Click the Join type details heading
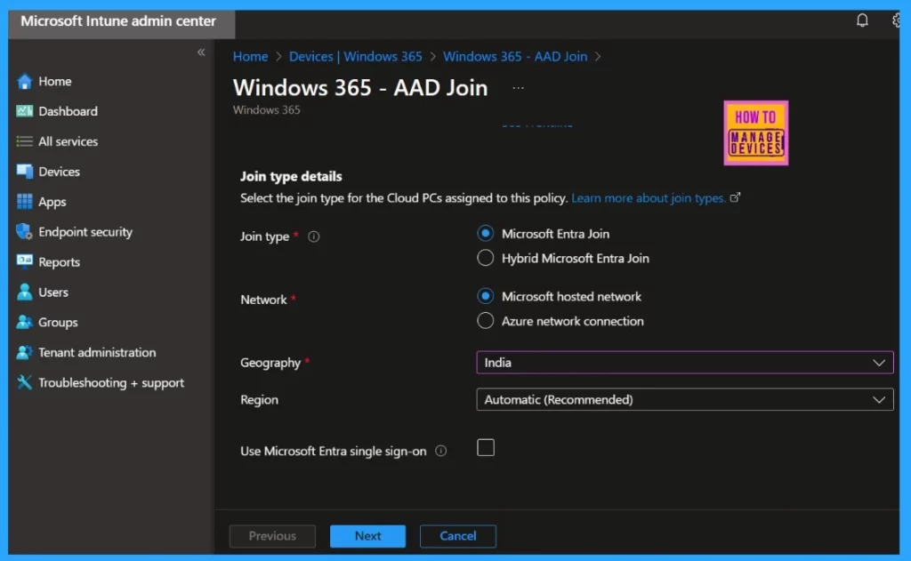The height and width of the screenshot is (561, 911). coord(291,176)
